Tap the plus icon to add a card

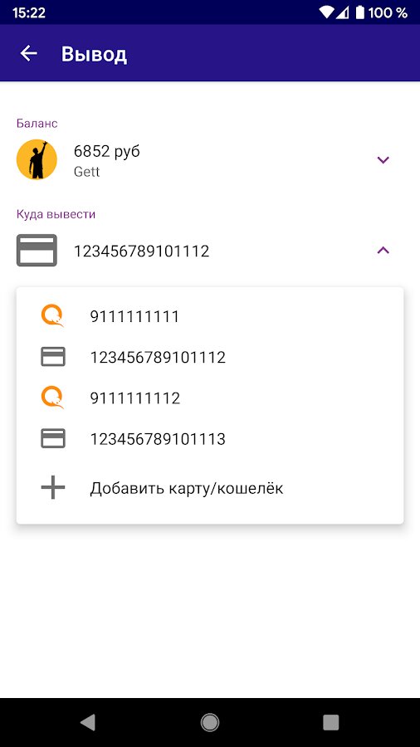[x=53, y=488]
